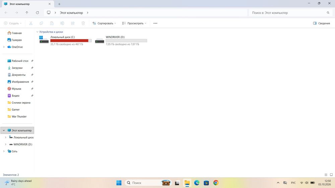
Task: Click the Windows Start button
Action: click(119, 183)
